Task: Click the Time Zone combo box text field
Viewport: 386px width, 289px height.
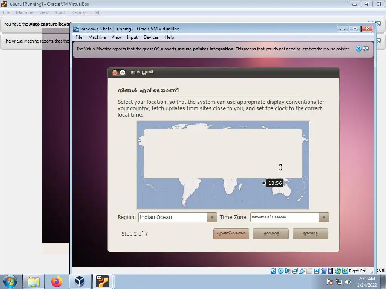Action: click(x=285, y=217)
